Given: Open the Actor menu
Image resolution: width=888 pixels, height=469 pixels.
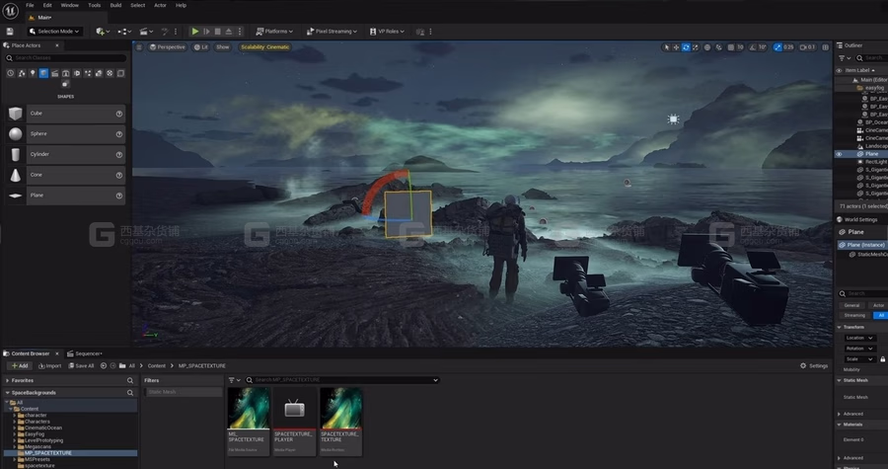Looking at the screenshot, I should (x=160, y=5).
